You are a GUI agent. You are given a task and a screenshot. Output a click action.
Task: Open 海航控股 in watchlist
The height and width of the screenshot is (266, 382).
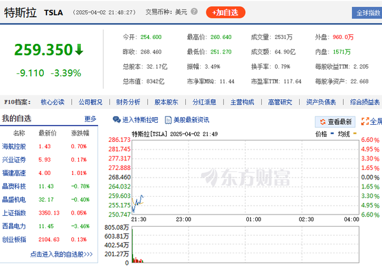point(14,146)
